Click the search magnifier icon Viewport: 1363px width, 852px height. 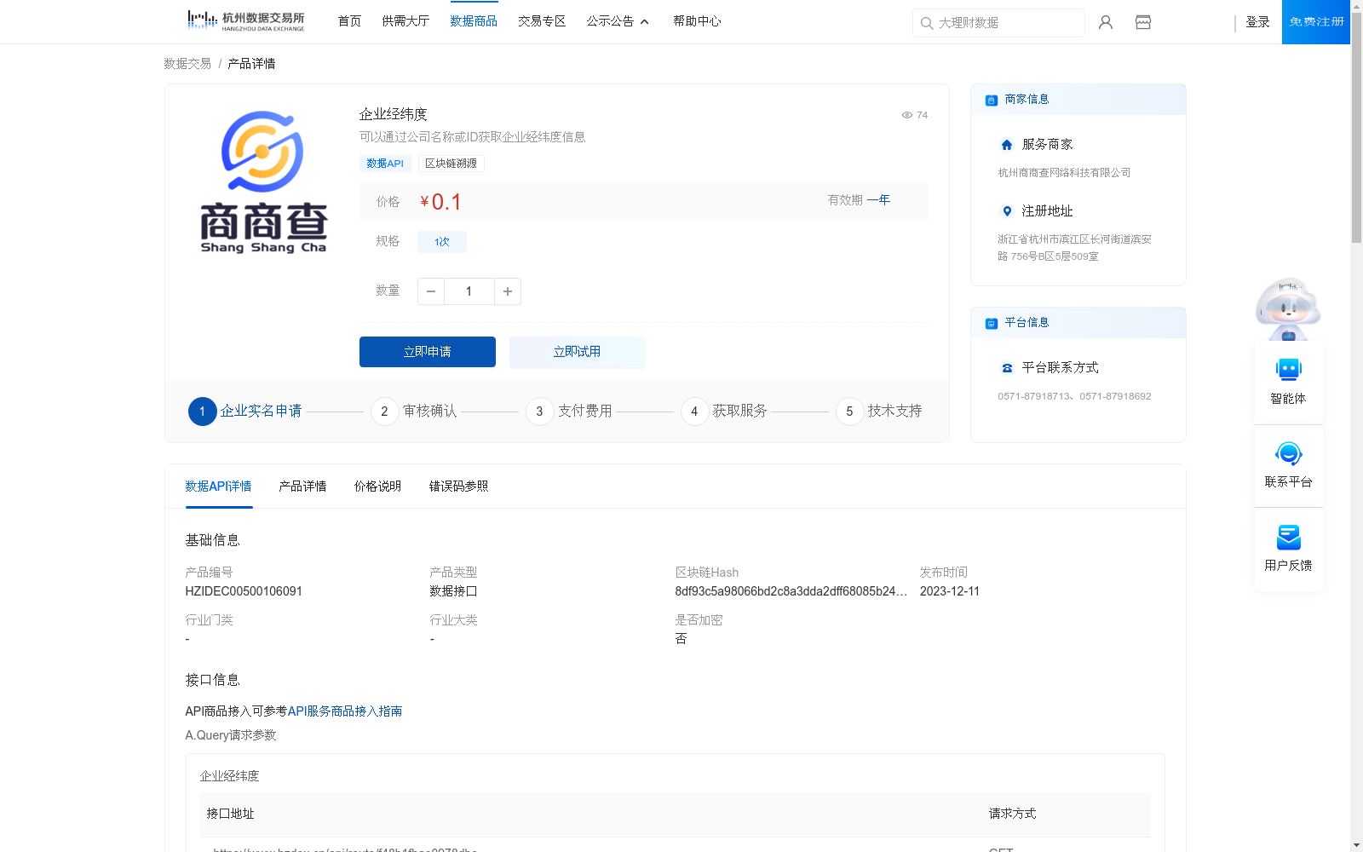[927, 23]
